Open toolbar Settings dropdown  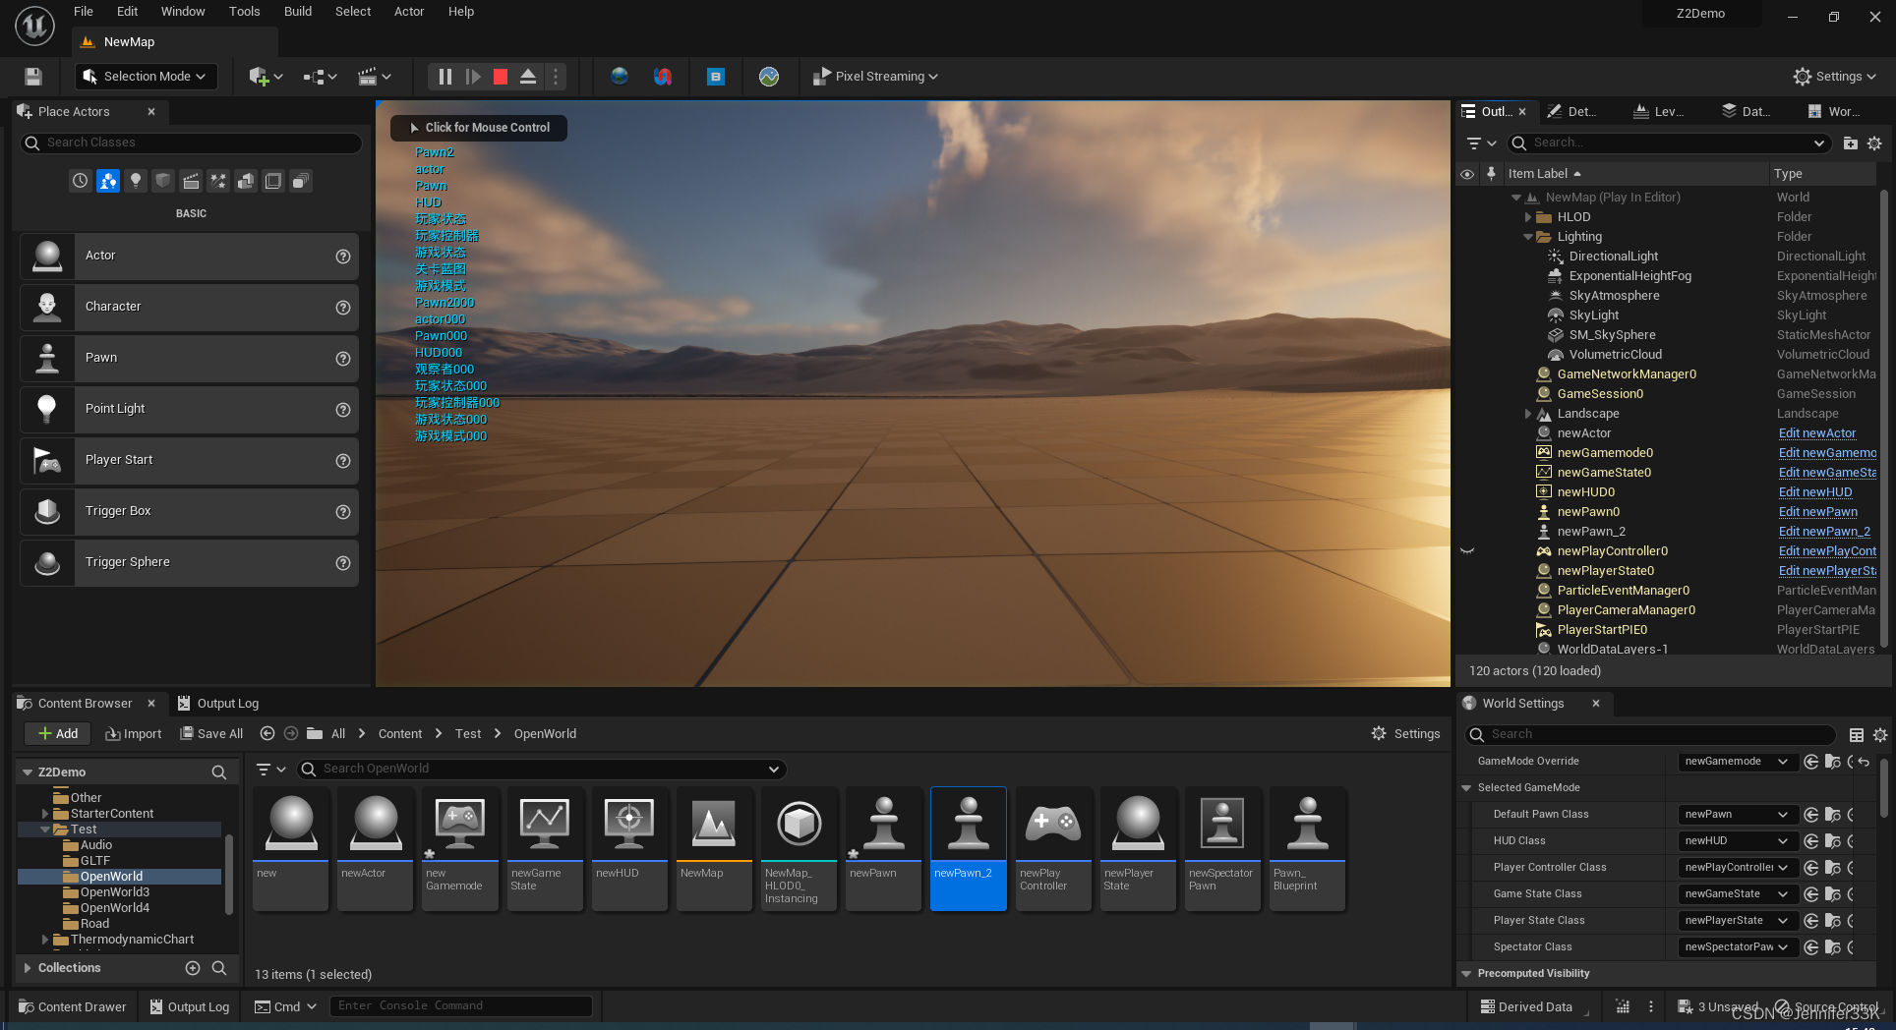tap(1835, 77)
